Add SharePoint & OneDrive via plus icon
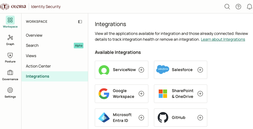The width and height of the screenshot is (253, 129). (200, 94)
